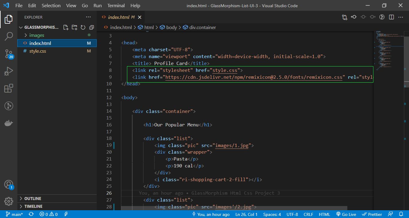Click the html breadcrumb item
This screenshot has width=409, height=218.
pyautogui.click(x=146, y=27)
